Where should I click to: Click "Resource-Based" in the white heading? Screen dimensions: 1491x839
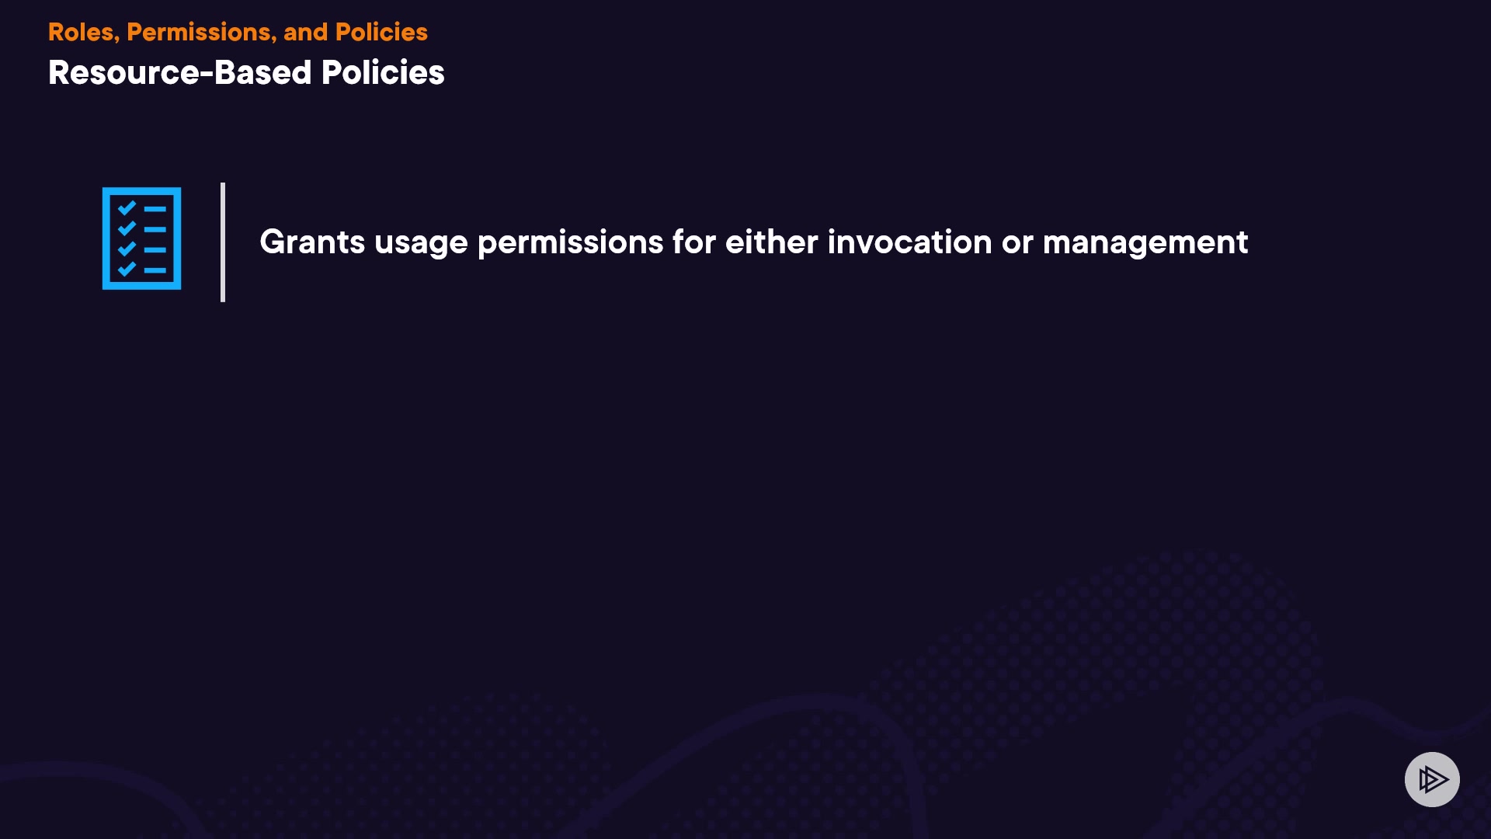pos(179,72)
